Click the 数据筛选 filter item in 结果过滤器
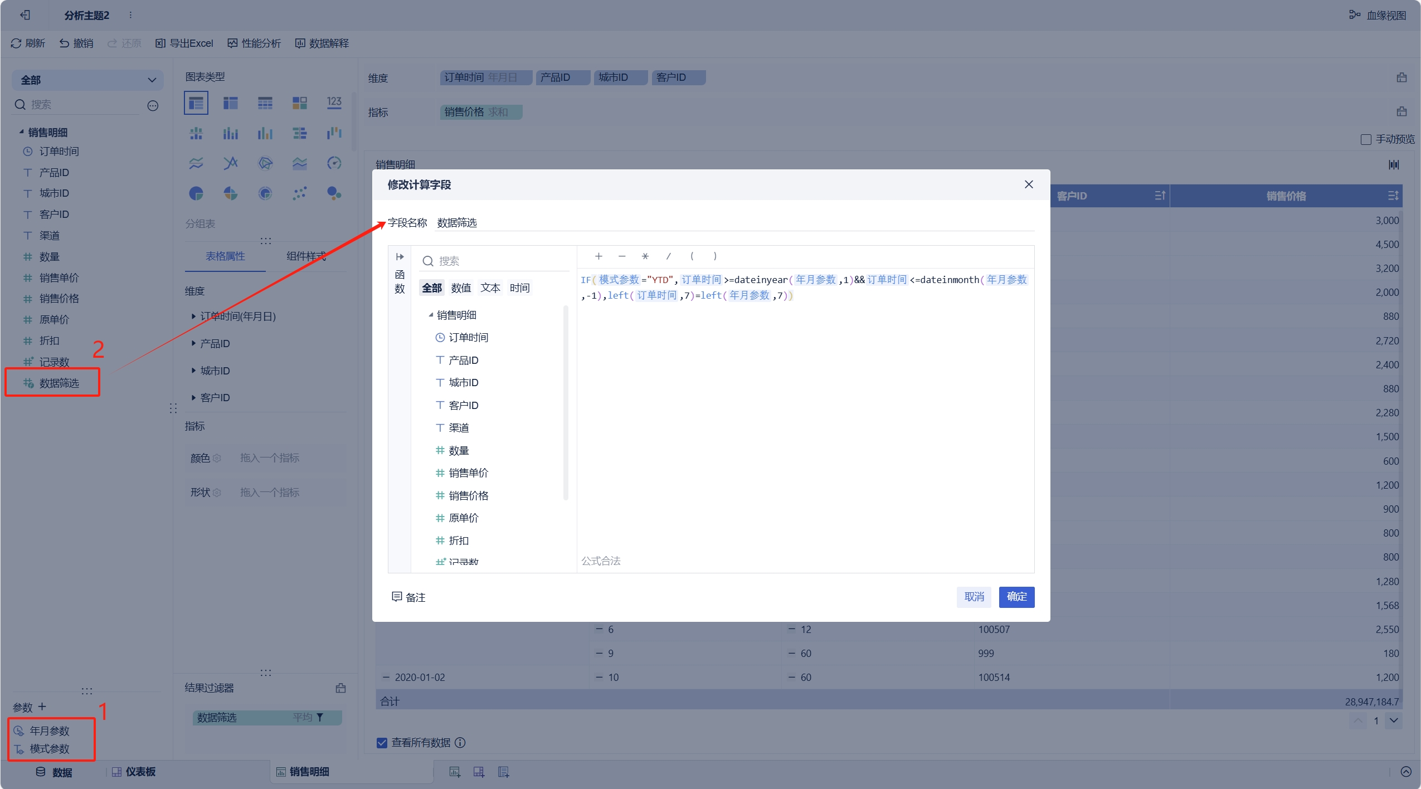Viewport: 1421px width, 789px height. pyautogui.click(x=267, y=717)
